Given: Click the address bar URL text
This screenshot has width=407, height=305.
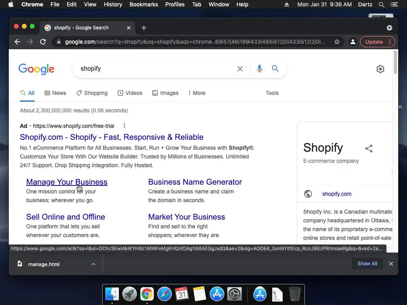Looking at the screenshot, I should click(x=195, y=42).
